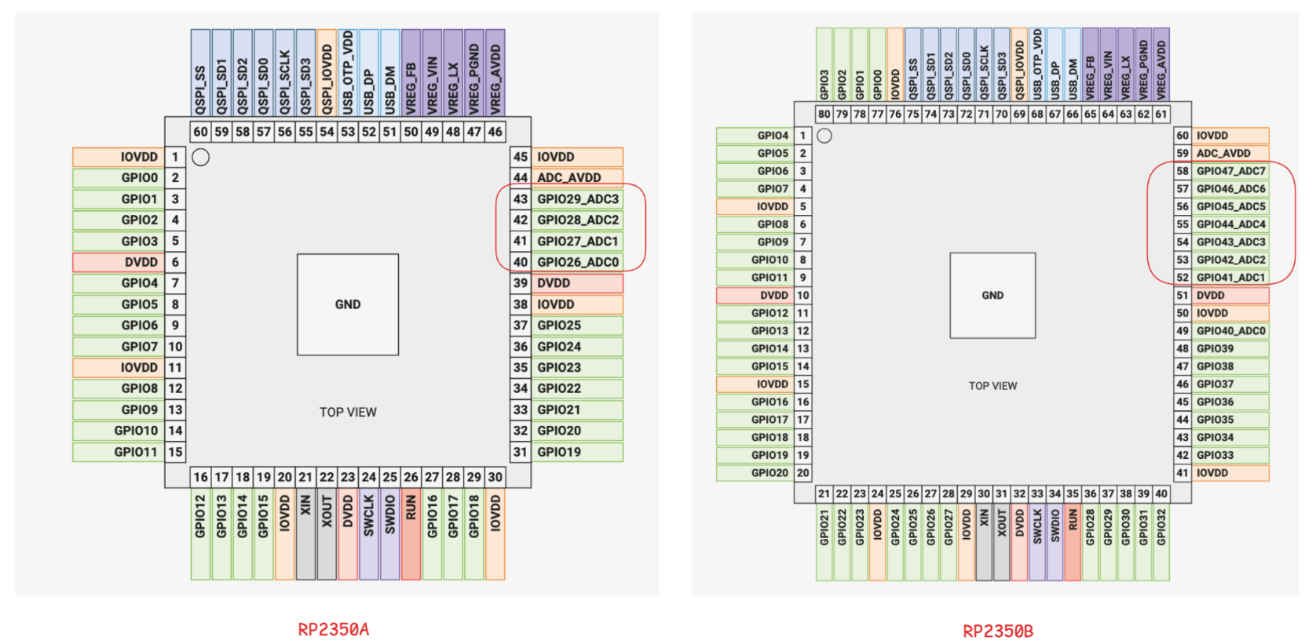Click DVDD label at pin 10 in RP2350B
Screen dimensions: 1316x644
click(755, 296)
